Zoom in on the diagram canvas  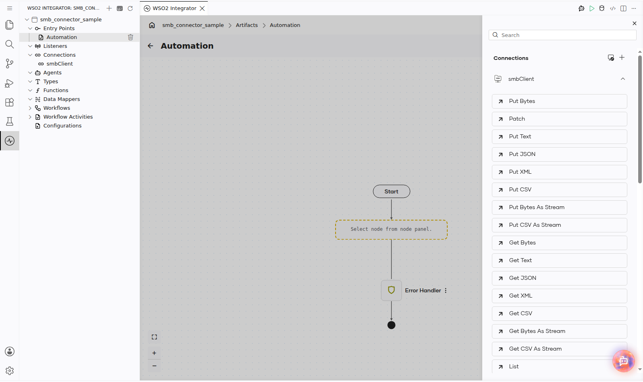click(x=154, y=353)
